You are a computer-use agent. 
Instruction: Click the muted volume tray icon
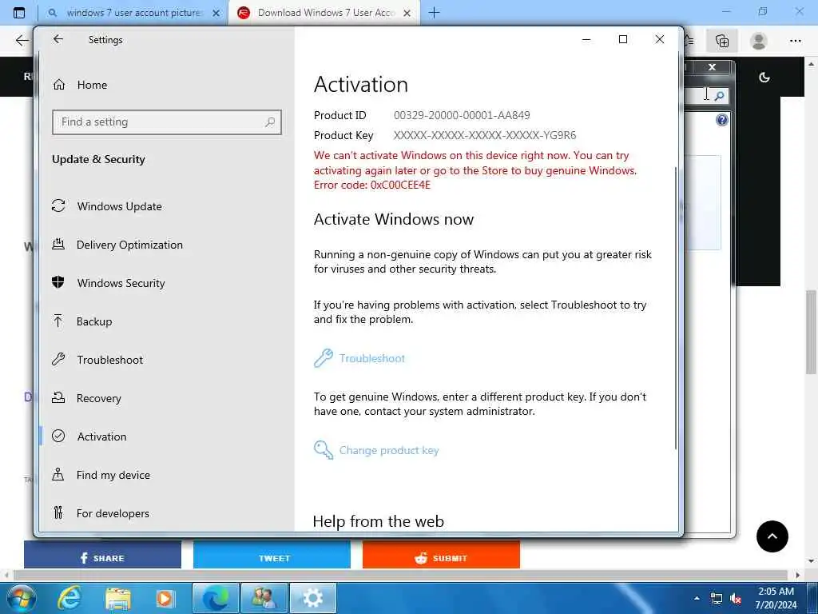(736, 599)
